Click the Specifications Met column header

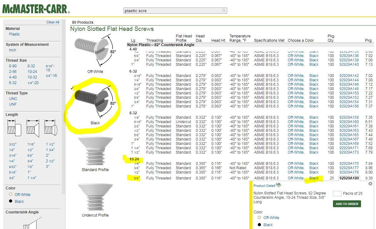pyautogui.click(x=269, y=41)
